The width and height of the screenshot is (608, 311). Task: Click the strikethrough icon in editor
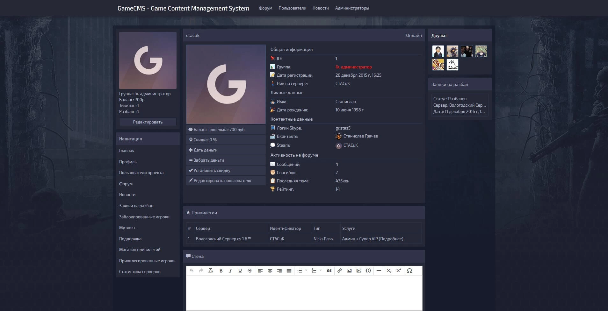click(x=250, y=271)
